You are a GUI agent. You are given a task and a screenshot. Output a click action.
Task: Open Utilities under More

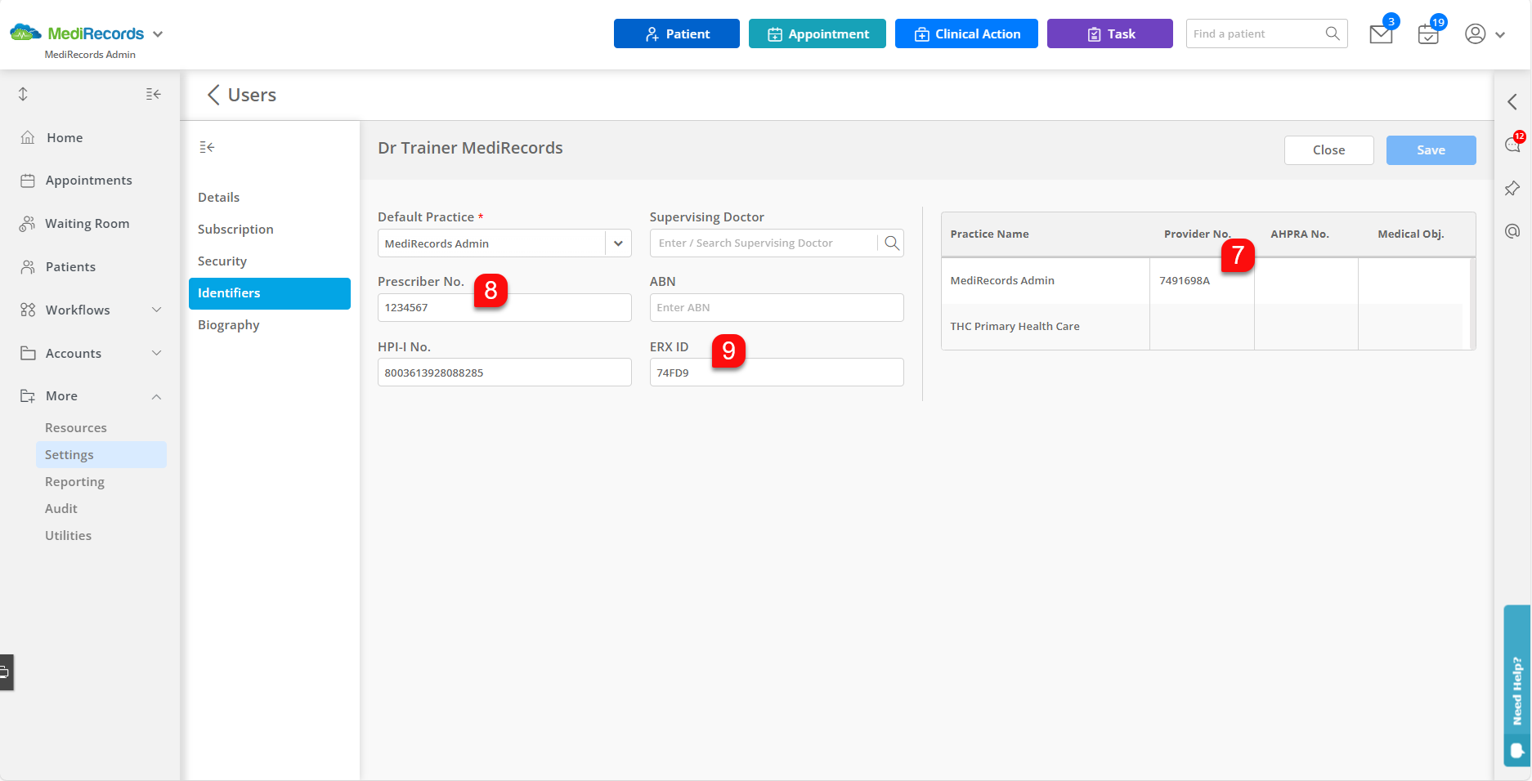[68, 536]
